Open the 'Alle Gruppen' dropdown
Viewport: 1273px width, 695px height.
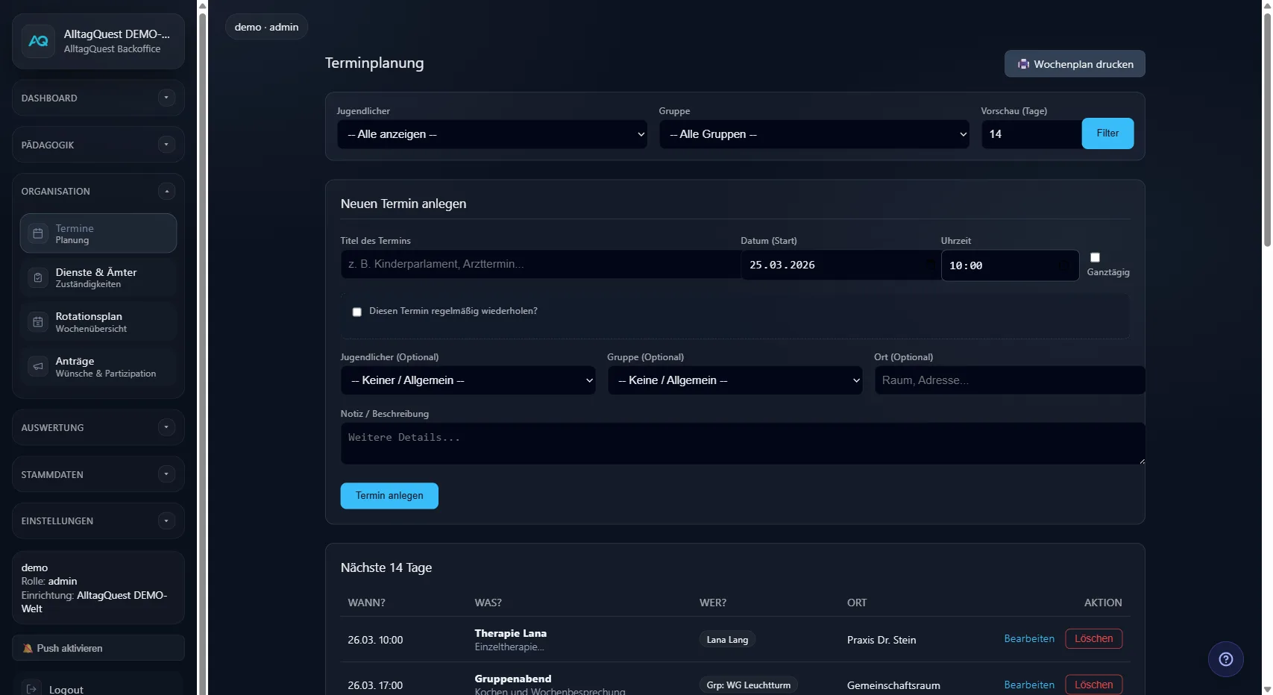point(813,134)
